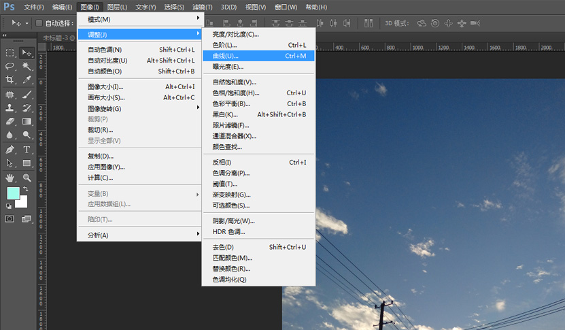This screenshot has width=565, height=330.
Task: Select the Magic Wand tool
Action: pos(27,66)
